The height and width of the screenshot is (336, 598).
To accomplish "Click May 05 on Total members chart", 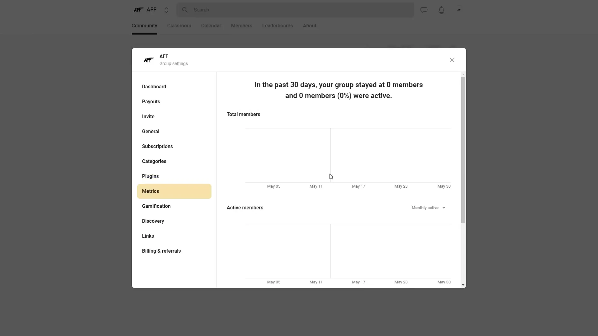I will [x=274, y=186].
